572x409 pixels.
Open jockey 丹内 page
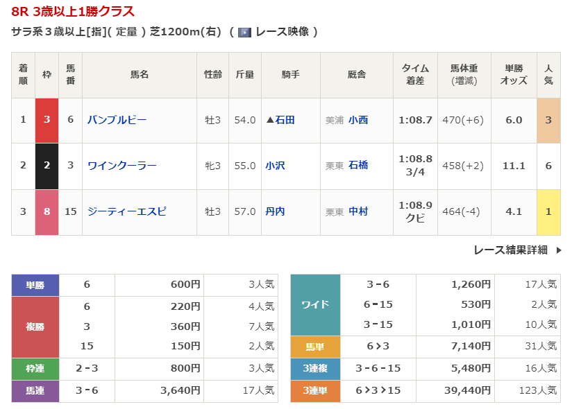[x=275, y=211]
